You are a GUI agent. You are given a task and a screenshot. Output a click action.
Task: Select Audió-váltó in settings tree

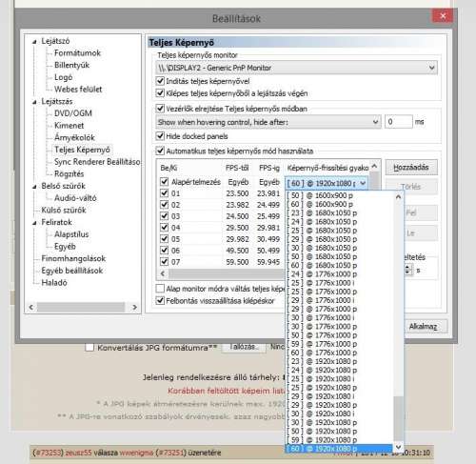click(x=75, y=198)
